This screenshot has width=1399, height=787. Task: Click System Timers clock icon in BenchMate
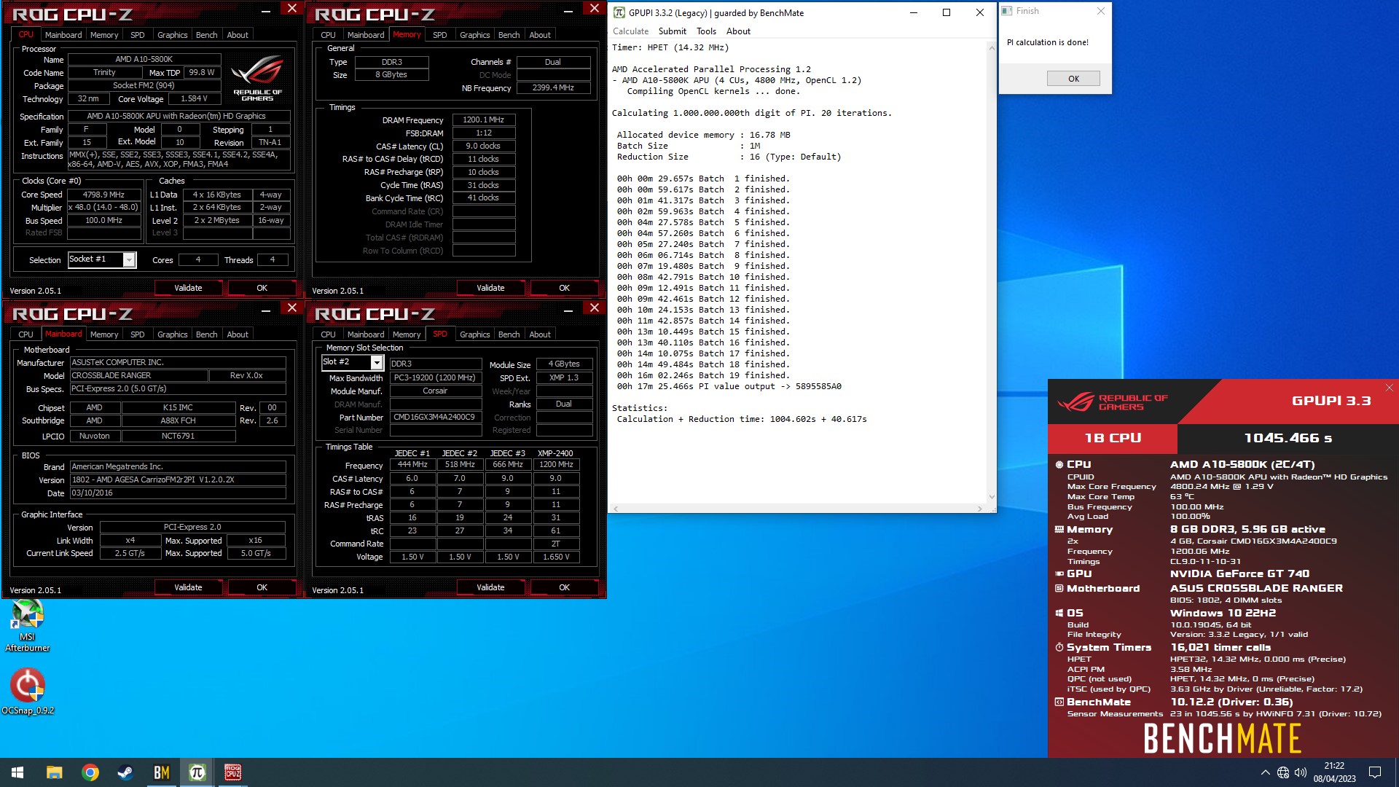(1059, 647)
